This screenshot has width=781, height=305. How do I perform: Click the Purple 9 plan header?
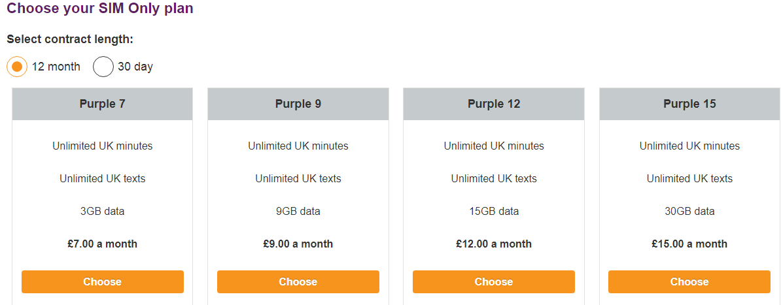tap(298, 104)
